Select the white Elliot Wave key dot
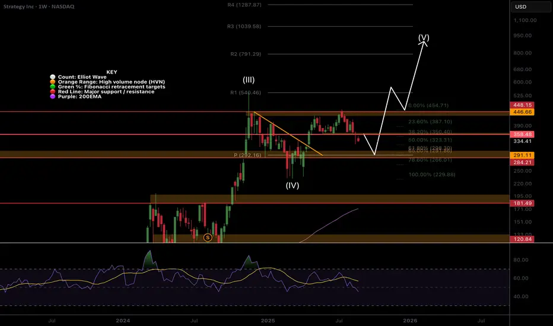 53,77
